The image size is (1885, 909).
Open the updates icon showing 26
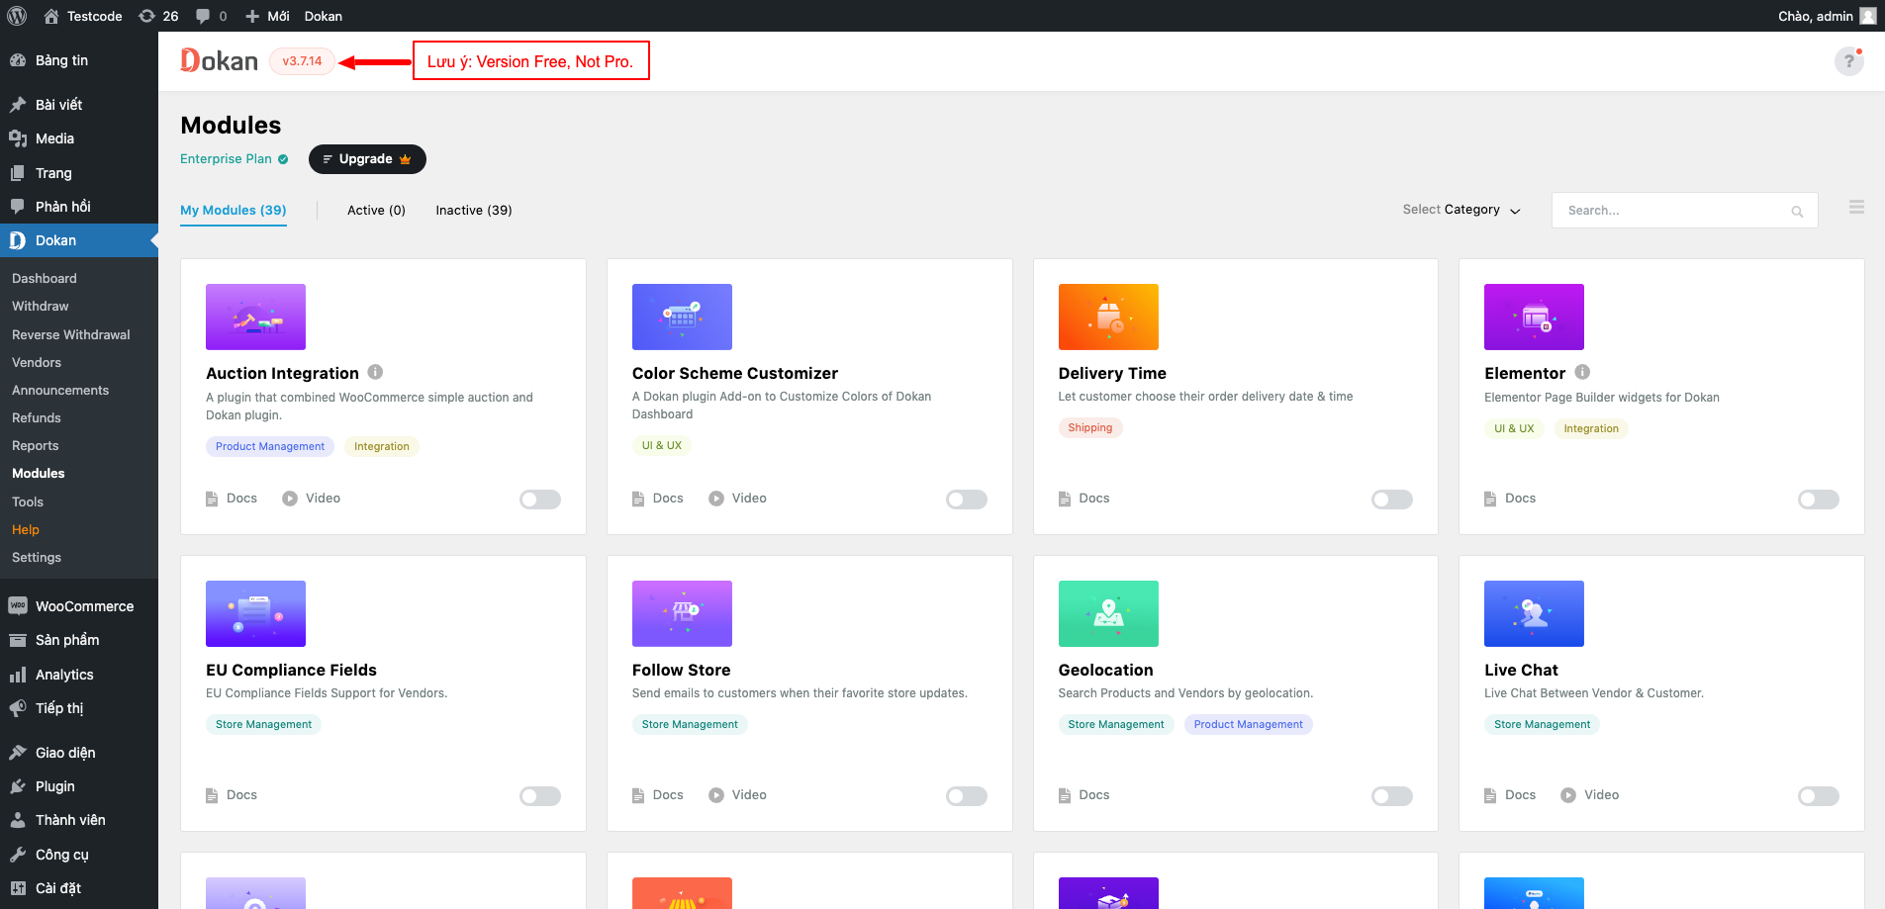coord(158,16)
